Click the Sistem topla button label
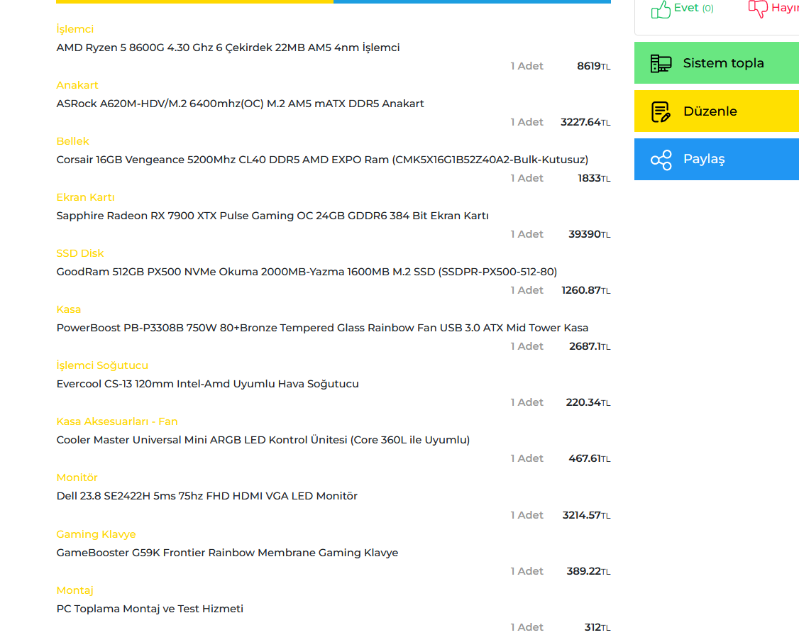This screenshot has height=635, width=799. pyautogui.click(x=723, y=63)
